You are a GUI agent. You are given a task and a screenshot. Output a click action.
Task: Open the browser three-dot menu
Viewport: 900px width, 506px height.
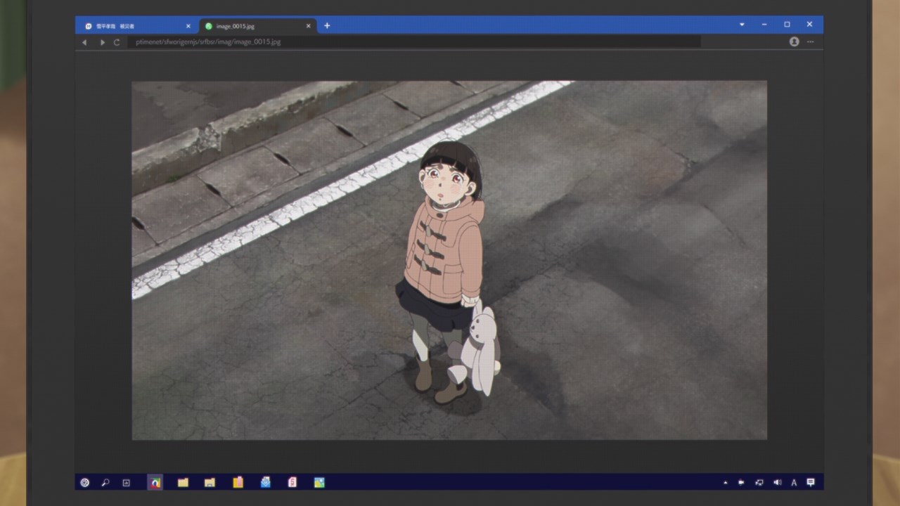point(811,42)
